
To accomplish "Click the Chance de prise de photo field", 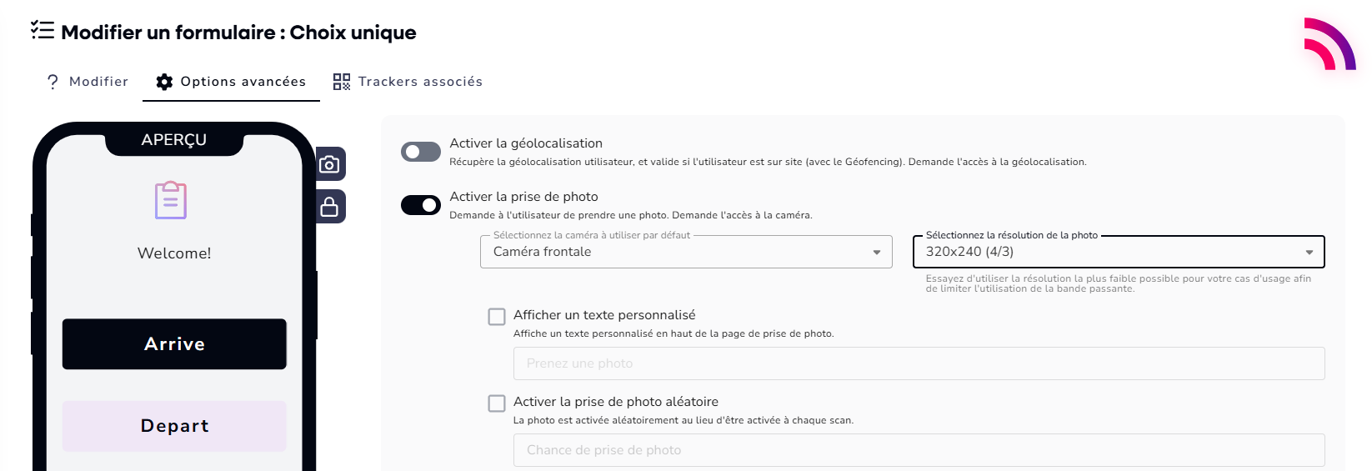I will click(x=919, y=450).
